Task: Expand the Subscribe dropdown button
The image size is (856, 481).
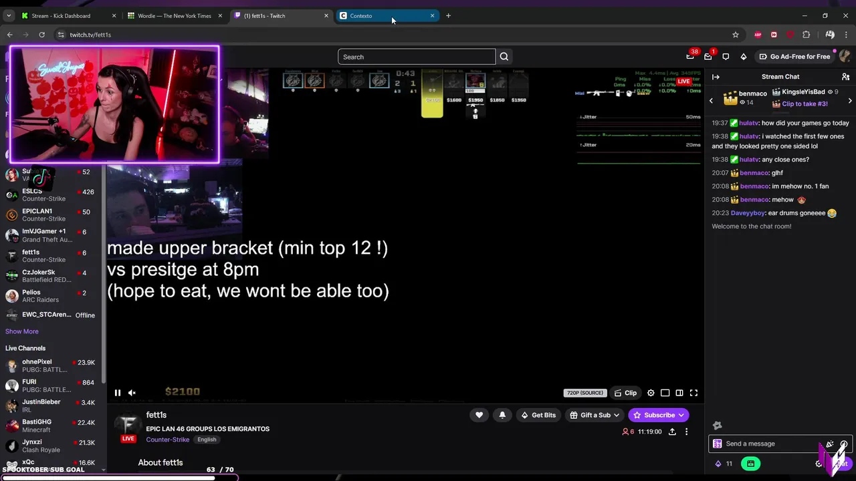Action: [x=681, y=416]
